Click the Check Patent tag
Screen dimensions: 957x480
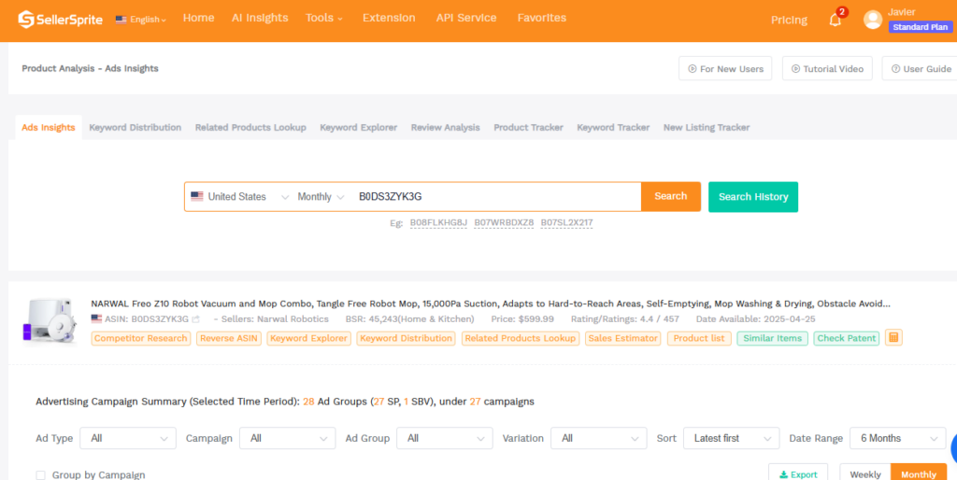point(847,338)
